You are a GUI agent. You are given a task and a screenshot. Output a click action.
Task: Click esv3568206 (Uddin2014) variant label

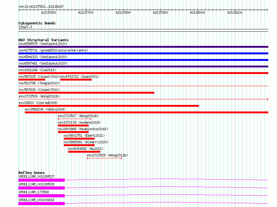click(45, 109)
